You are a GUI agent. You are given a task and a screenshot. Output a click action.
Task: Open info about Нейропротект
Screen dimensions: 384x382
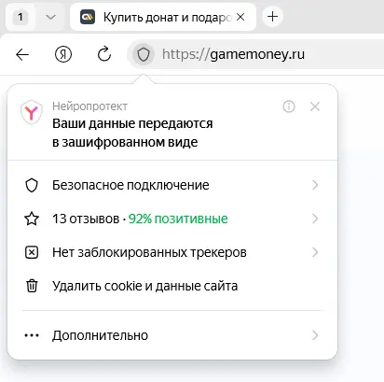289,106
